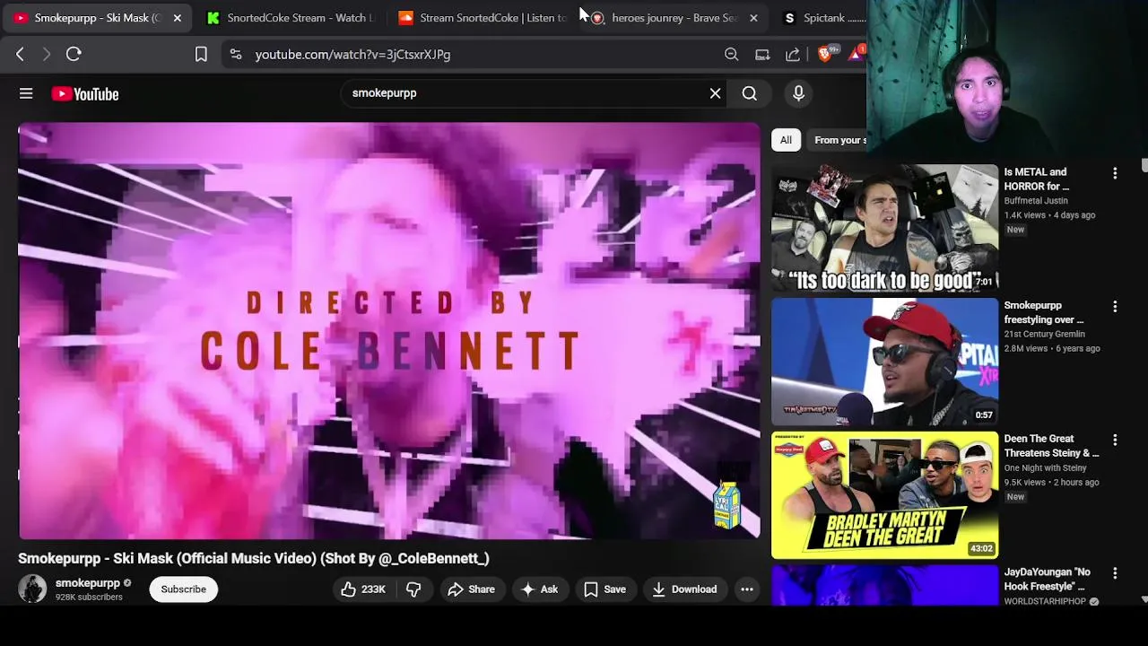Close the heroes jounrey tab
Image resolution: width=1148 pixels, height=646 pixels.
[x=753, y=18]
